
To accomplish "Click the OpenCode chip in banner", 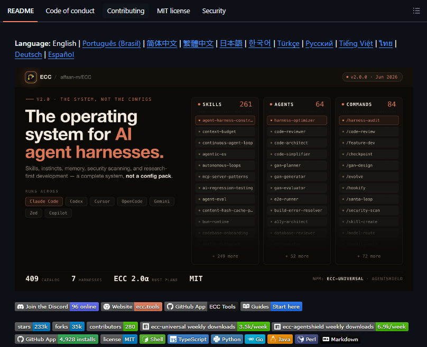I will 132,201.
